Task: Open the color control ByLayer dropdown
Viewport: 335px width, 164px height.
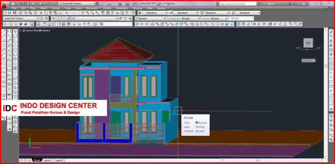Action: click(x=150, y=19)
